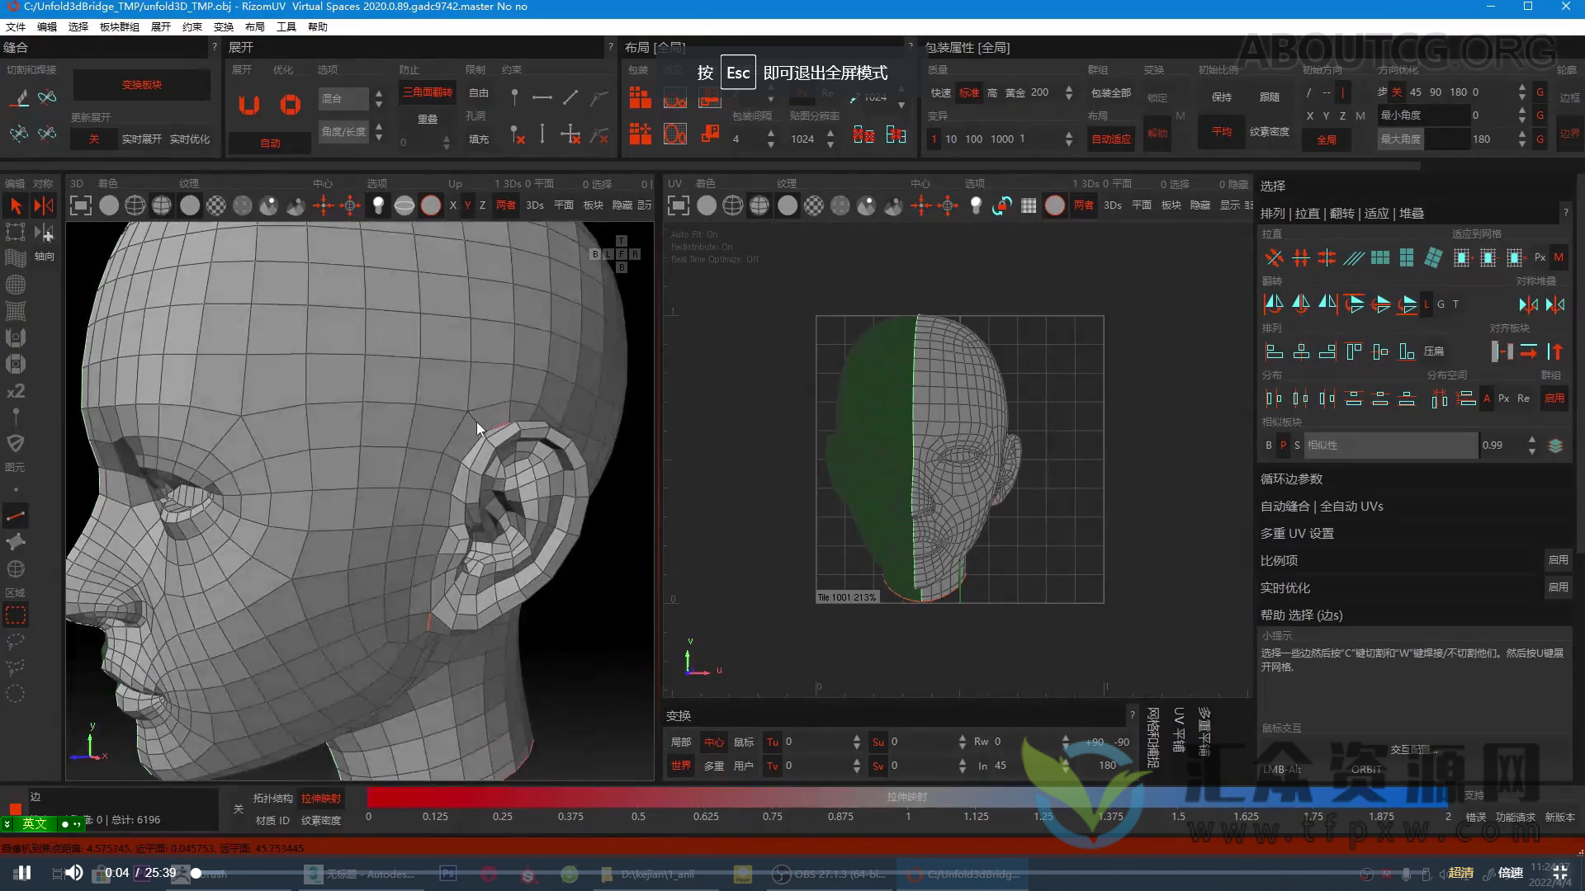Click the UV viewport lock rotate icon
This screenshot has height=891, width=1585.
[x=1002, y=205]
